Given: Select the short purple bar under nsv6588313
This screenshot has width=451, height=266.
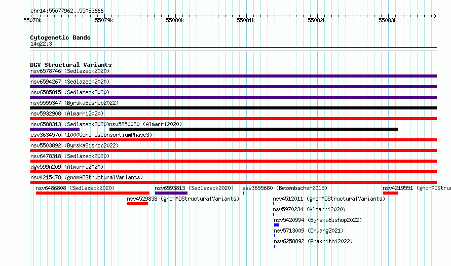Looking at the screenshot, I should pos(55,129).
